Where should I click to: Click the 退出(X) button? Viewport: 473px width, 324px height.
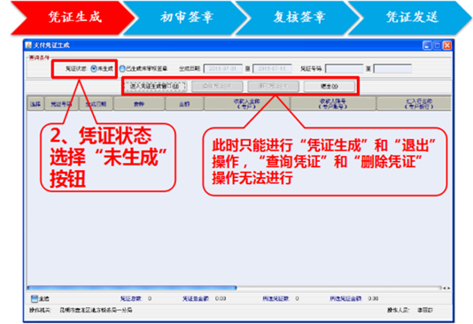tap(330, 86)
